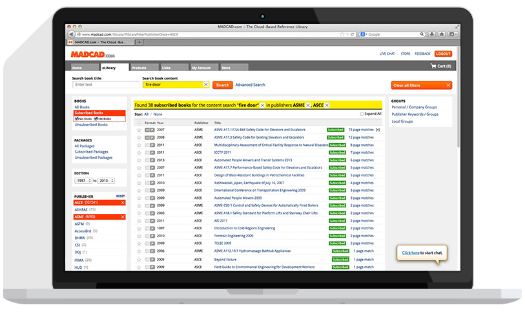This screenshot has width=525, height=314.
Task: Enable the Expand All checkbox
Action: [x=362, y=114]
